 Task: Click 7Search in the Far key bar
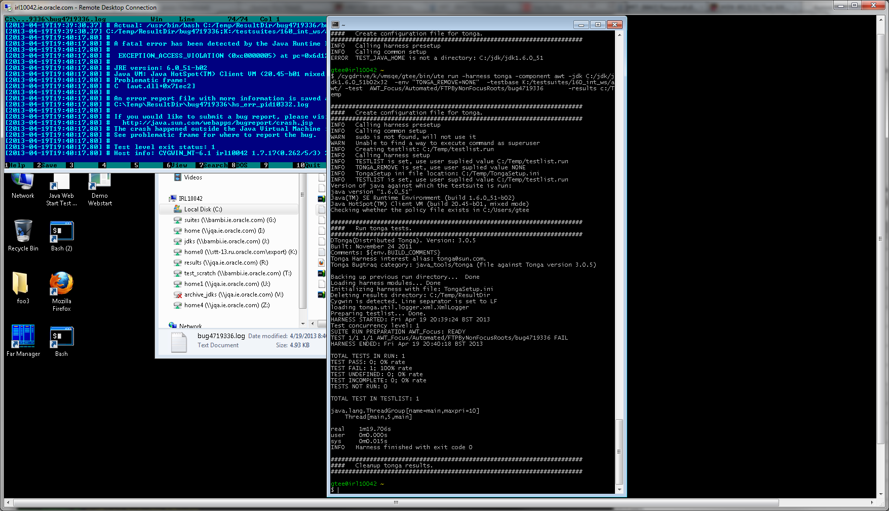[215, 165]
